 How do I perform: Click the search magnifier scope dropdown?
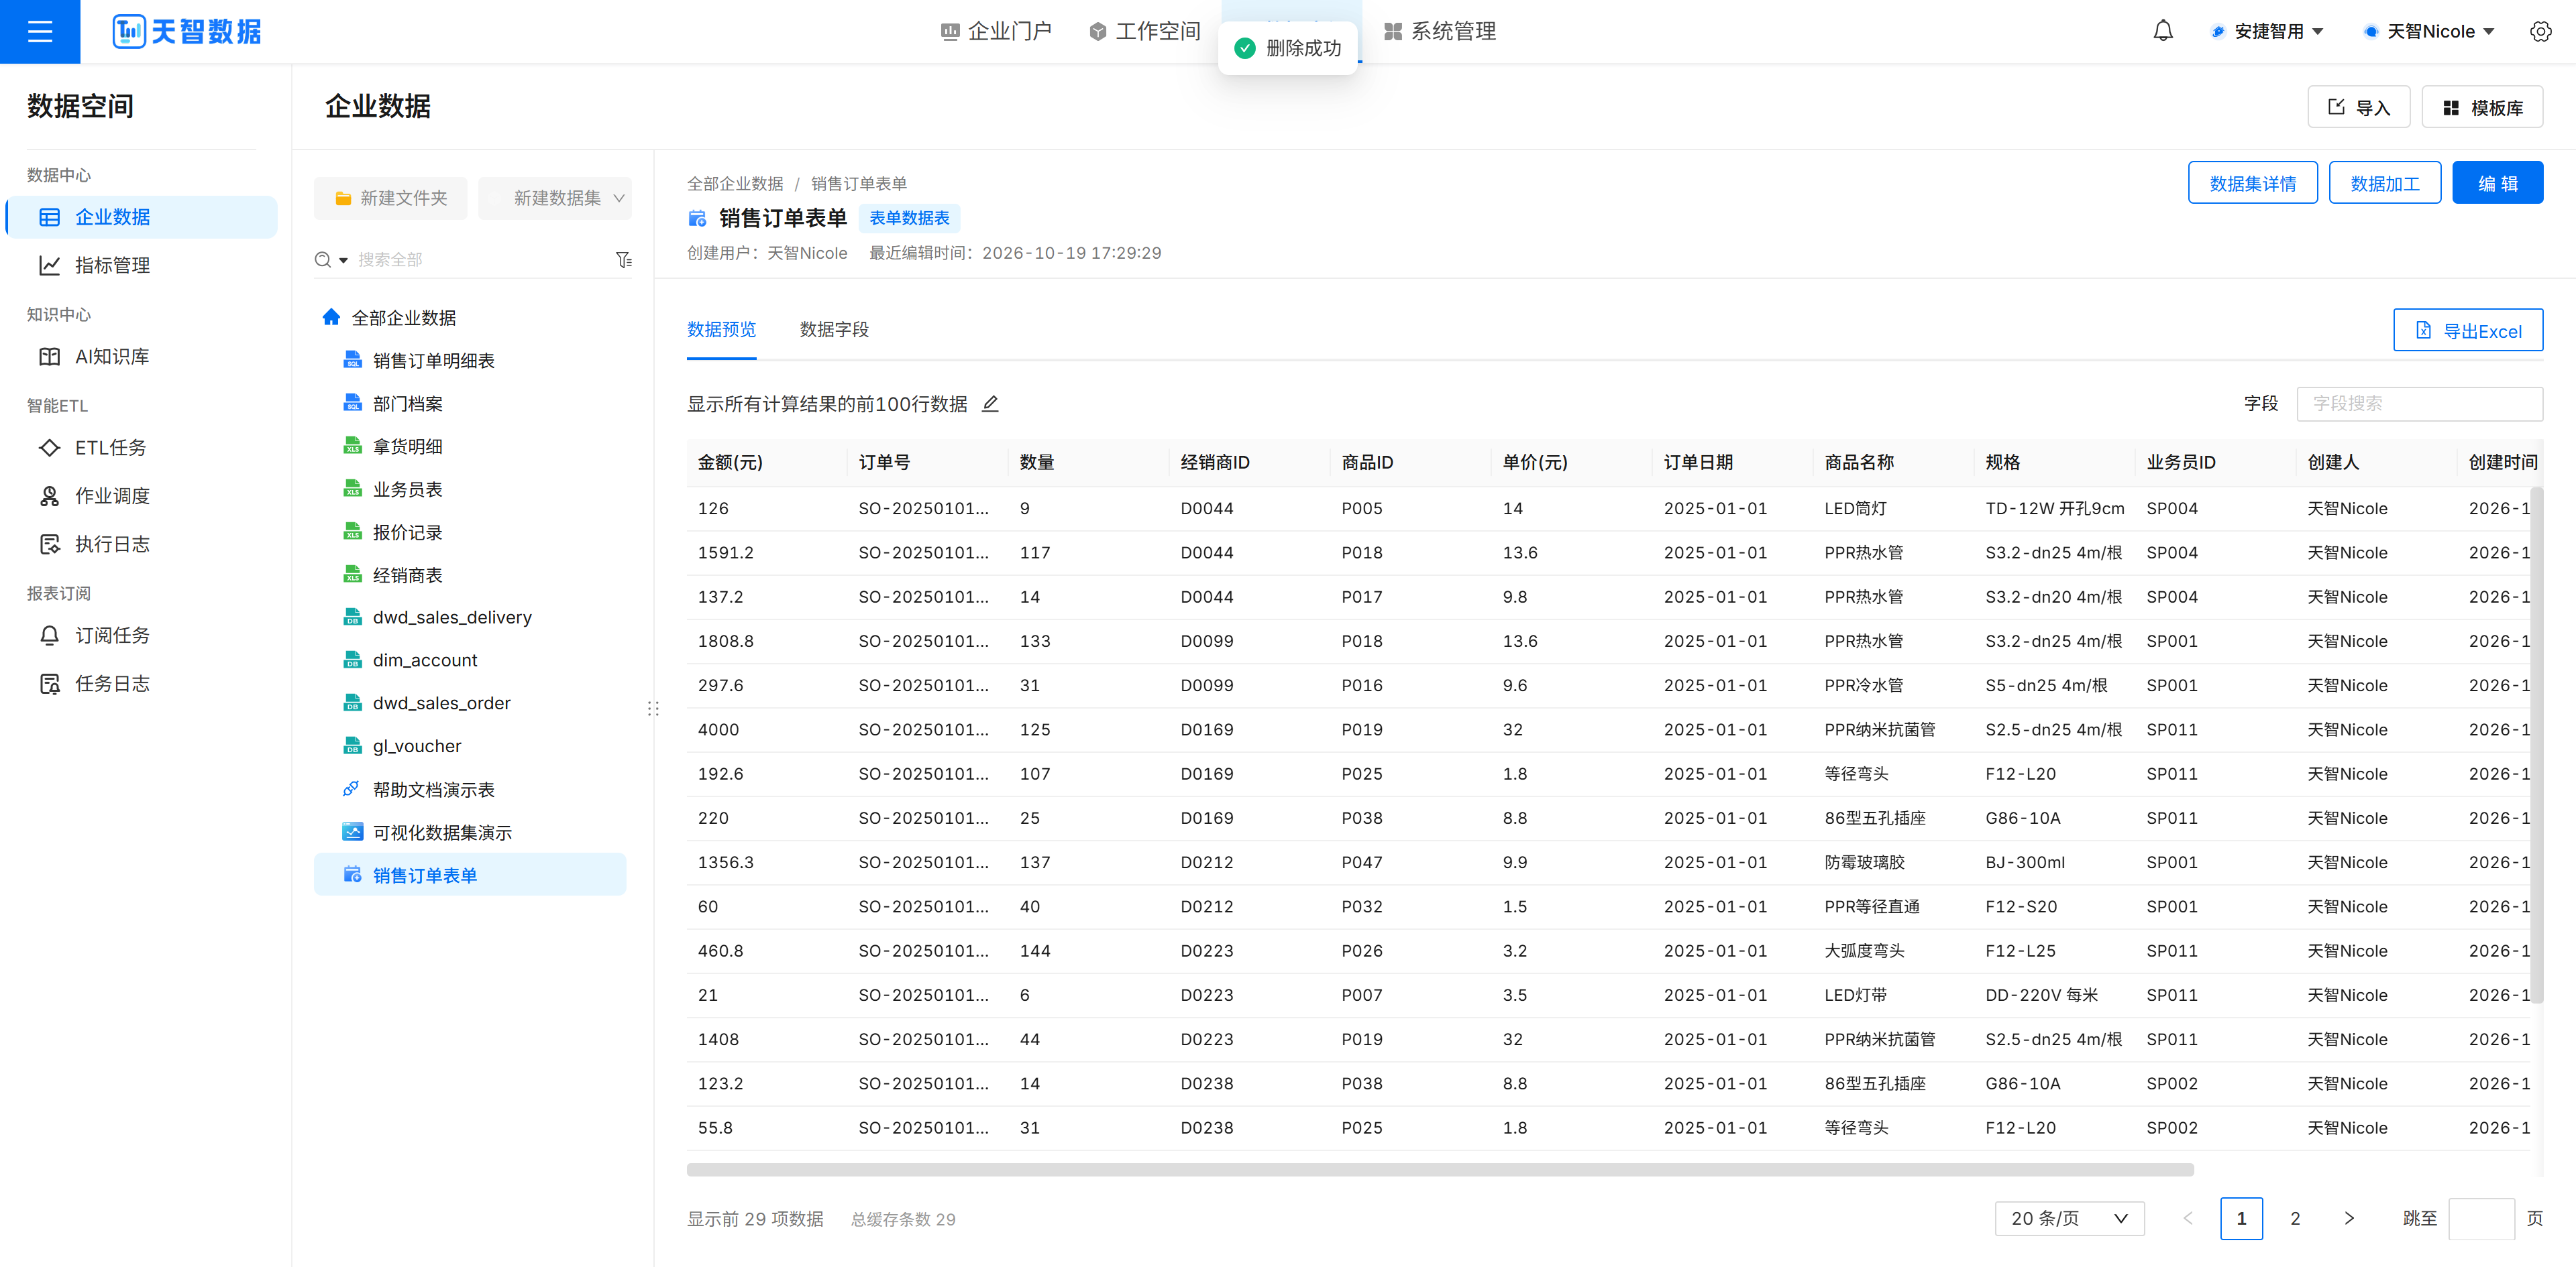pyautogui.click(x=331, y=260)
